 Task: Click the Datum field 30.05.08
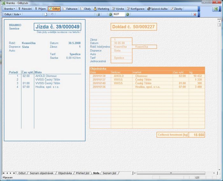tap(121, 43)
